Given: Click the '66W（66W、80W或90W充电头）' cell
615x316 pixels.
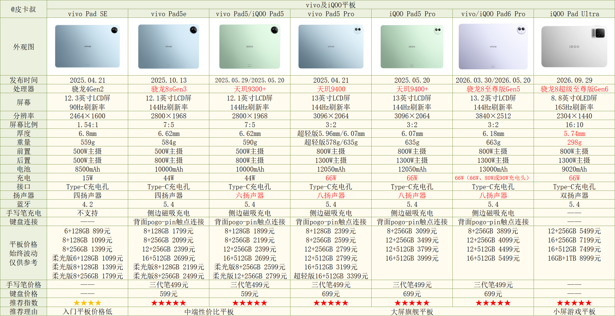Looking at the screenshot, I should click(493, 178).
